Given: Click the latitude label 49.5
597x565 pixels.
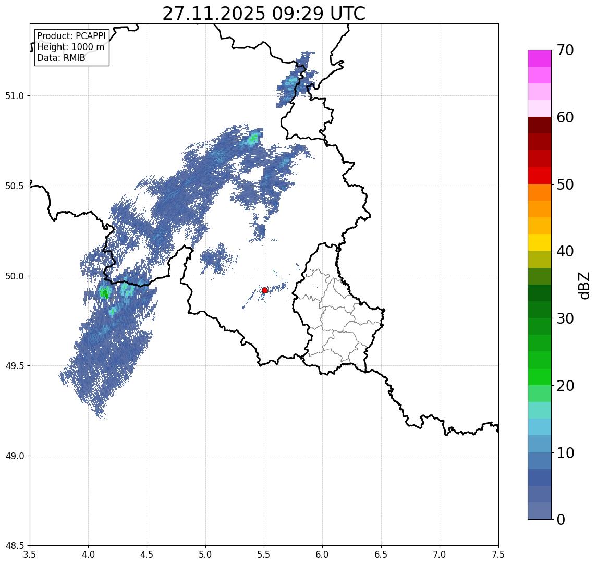Looking at the screenshot, I should (15, 366).
